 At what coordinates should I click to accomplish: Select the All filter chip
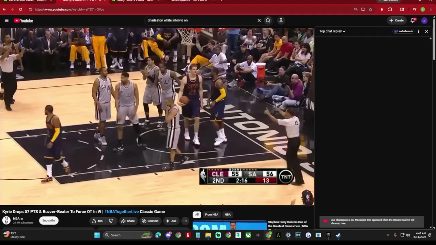tap(197, 214)
